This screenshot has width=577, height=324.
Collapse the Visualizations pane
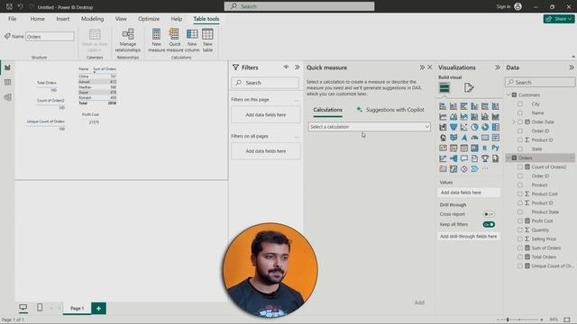tap(498, 67)
